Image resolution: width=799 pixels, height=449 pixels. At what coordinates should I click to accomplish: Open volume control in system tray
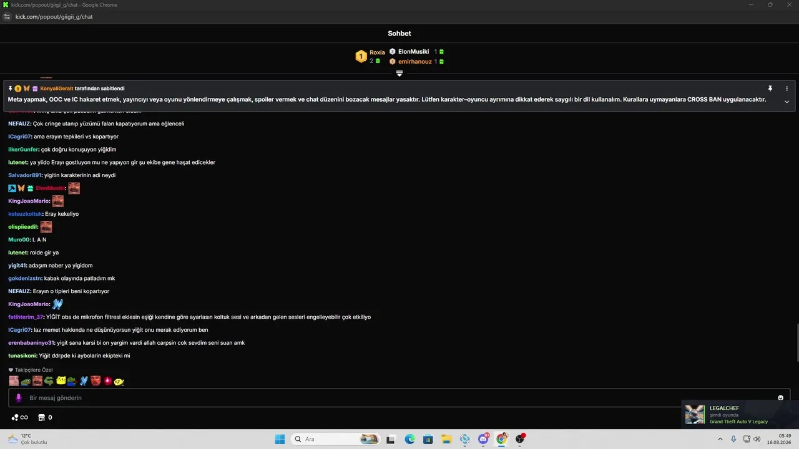[757, 439]
